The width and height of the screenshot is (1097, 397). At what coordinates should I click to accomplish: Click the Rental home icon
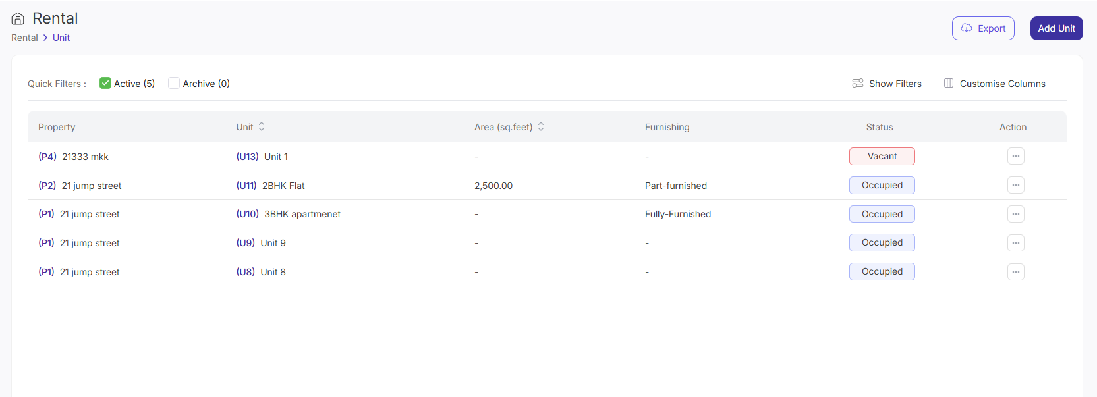[x=18, y=18]
